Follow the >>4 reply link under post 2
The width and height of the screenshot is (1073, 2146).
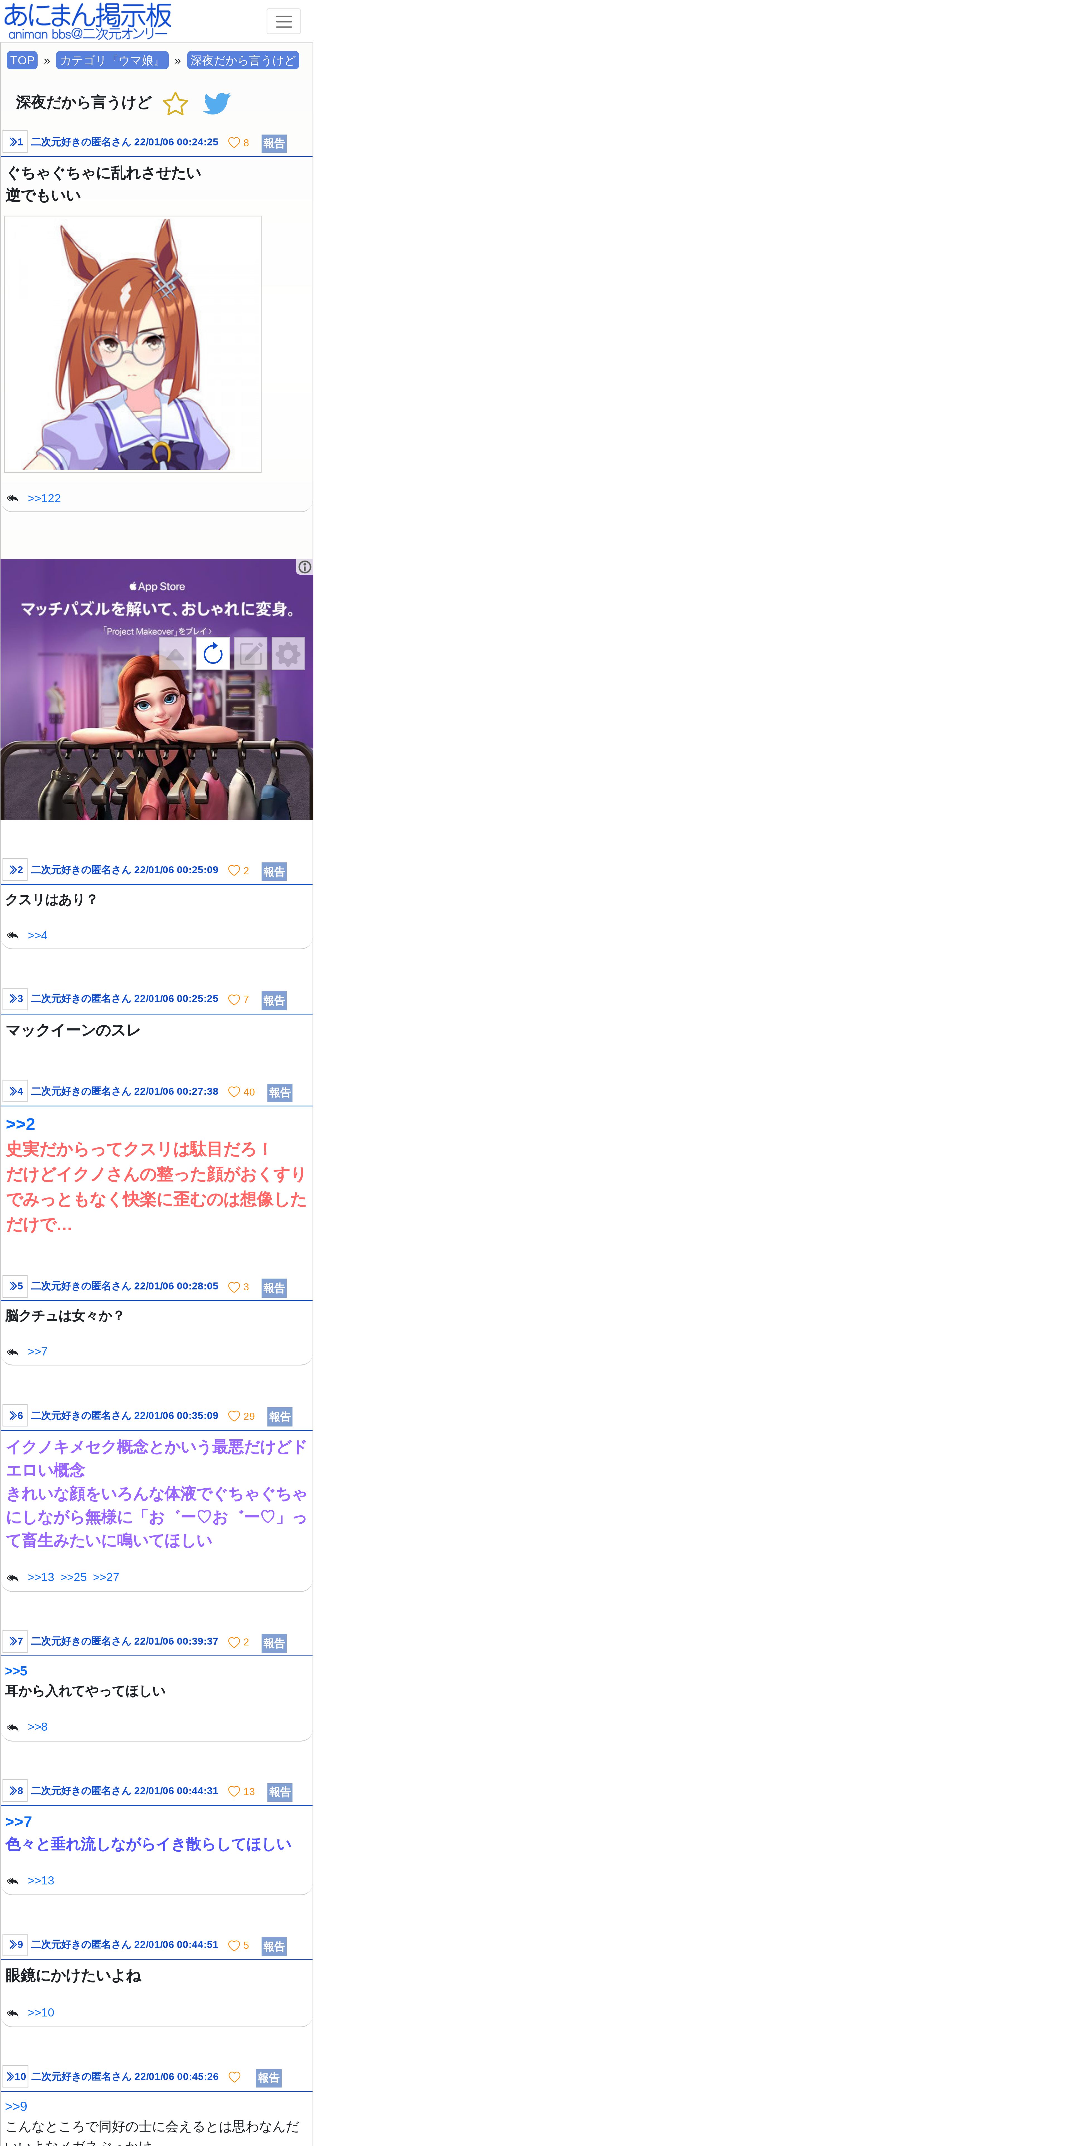click(38, 936)
